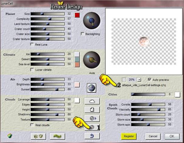Click the Complexity value 57
The height and width of the screenshot is (143, 184).
coord(69,19)
